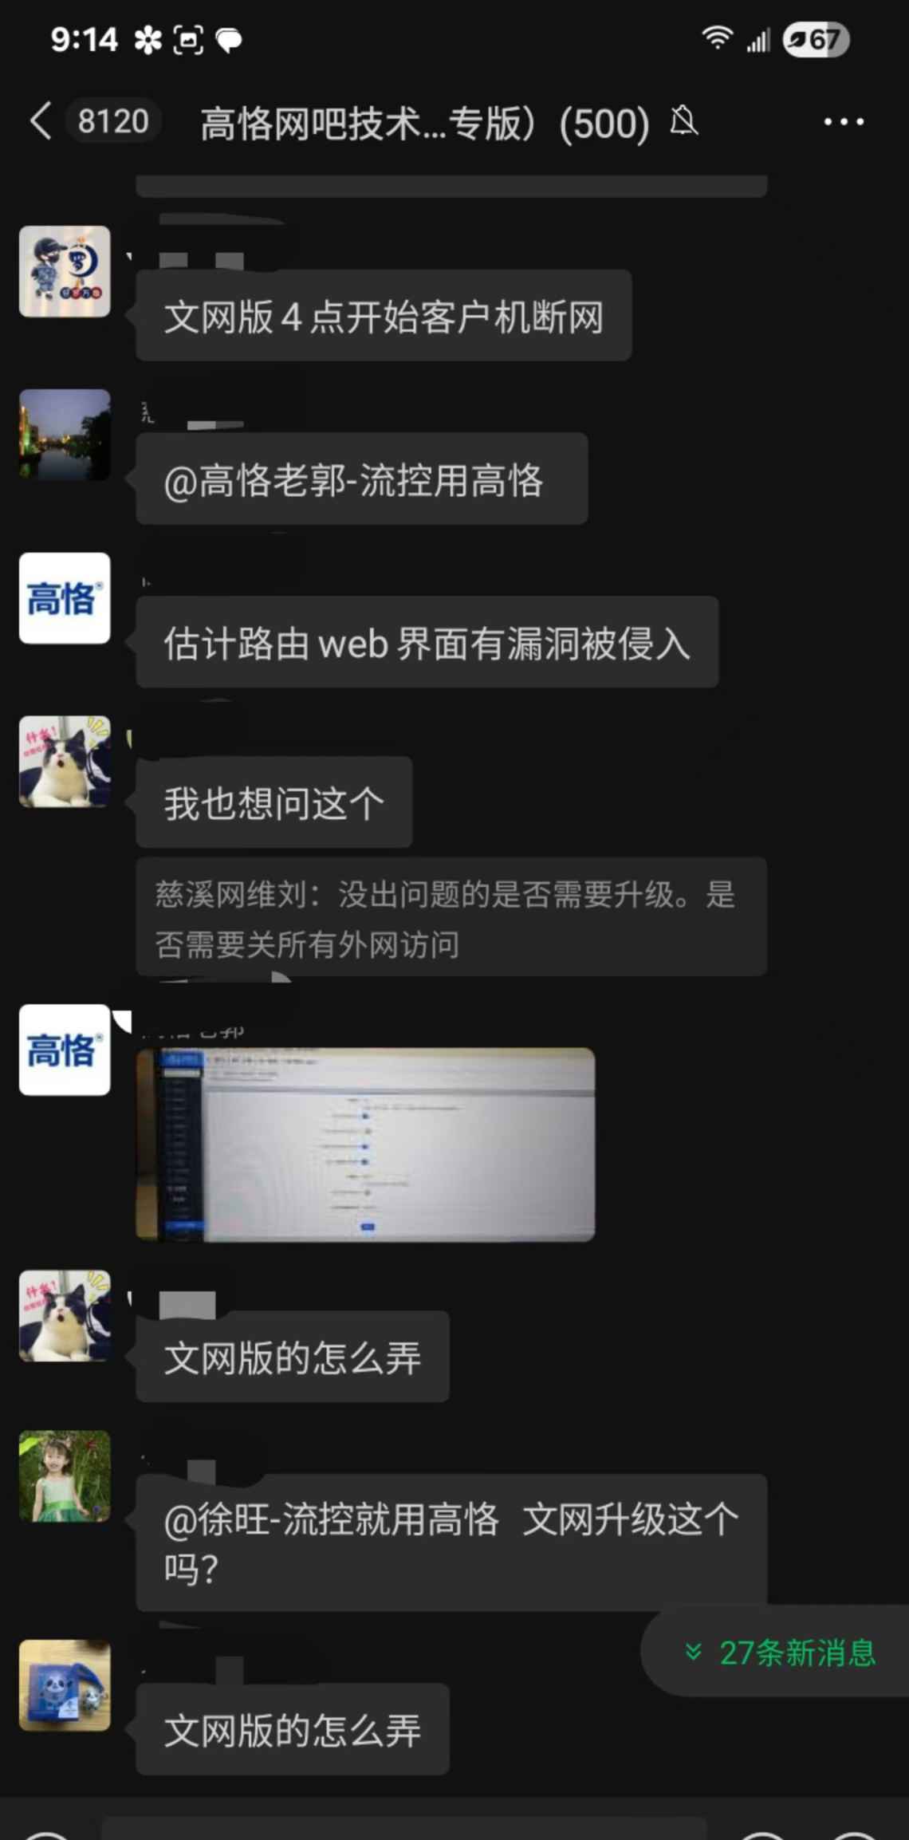Open the three-dot chat menu
Image resolution: width=909 pixels, height=1840 pixels.
844,122
